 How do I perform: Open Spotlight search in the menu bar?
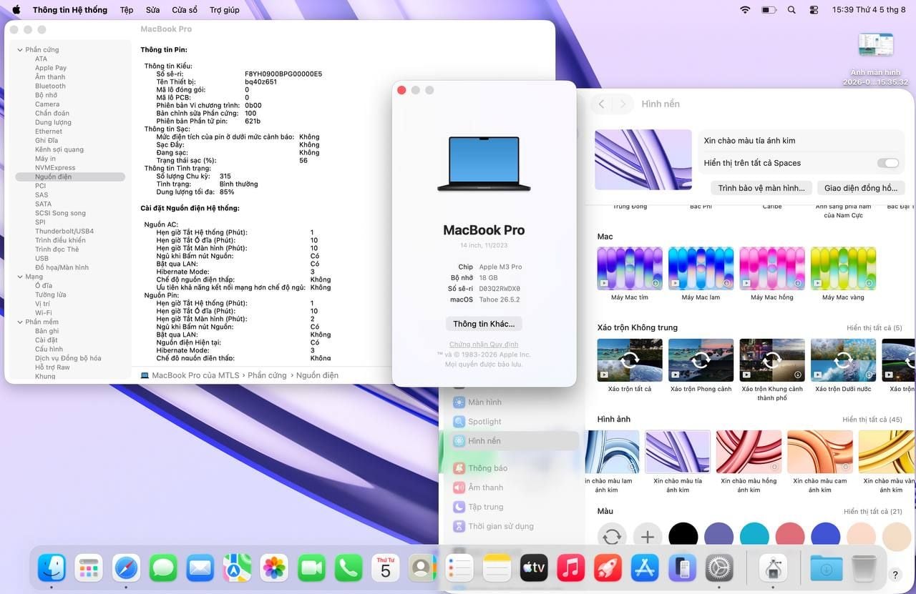(x=791, y=10)
